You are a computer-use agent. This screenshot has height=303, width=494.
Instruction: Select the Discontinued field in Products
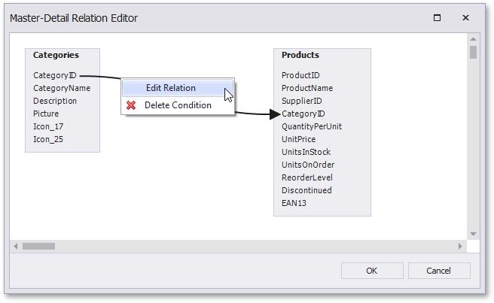click(x=306, y=190)
